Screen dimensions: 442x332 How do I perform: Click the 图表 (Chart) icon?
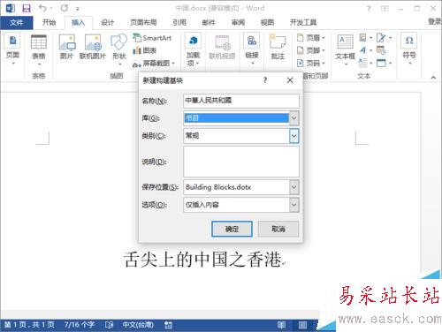click(144, 50)
